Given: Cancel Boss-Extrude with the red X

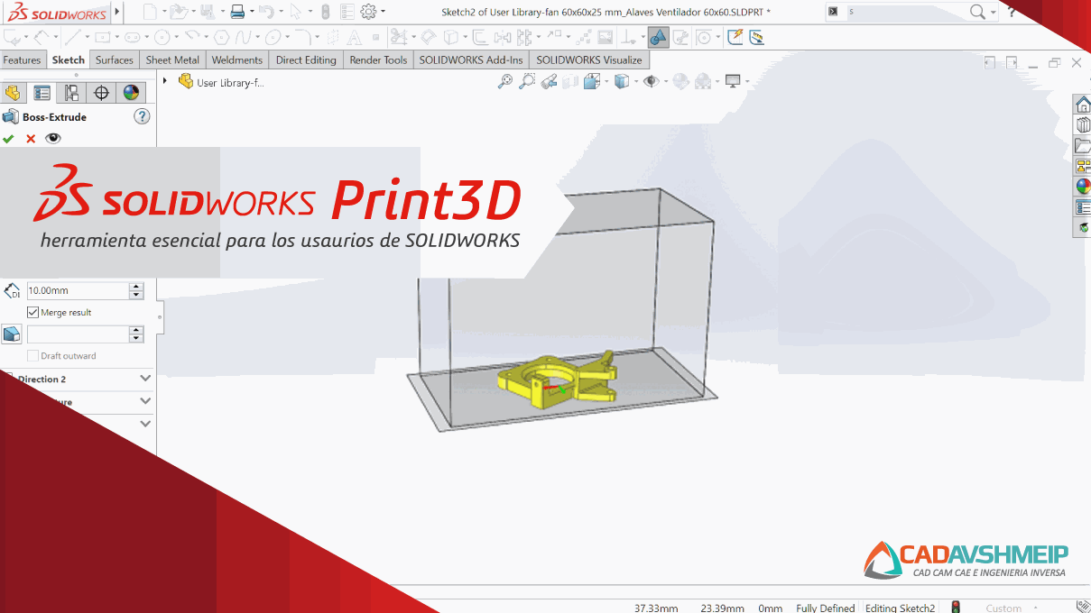Looking at the screenshot, I should click(31, 139).
